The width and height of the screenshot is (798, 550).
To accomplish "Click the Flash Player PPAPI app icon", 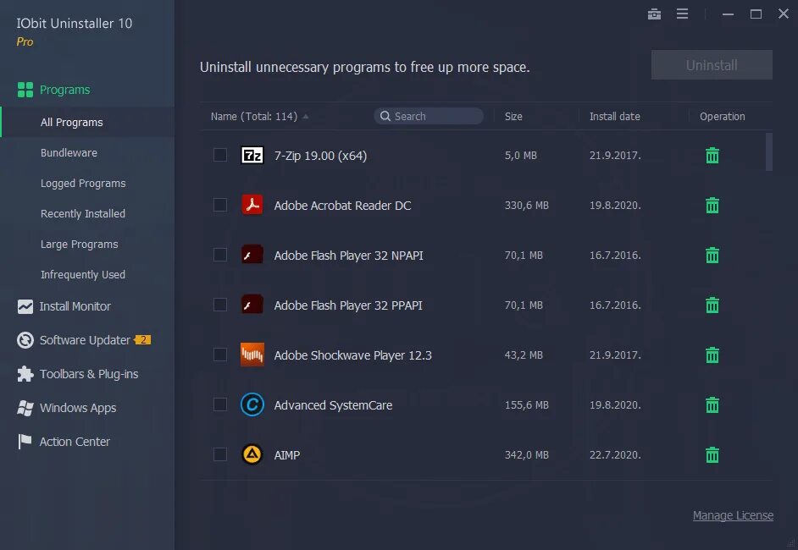I will coord(252,305).
